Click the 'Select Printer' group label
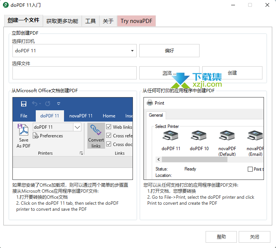276x248 pixels. (x=167, y=126)
